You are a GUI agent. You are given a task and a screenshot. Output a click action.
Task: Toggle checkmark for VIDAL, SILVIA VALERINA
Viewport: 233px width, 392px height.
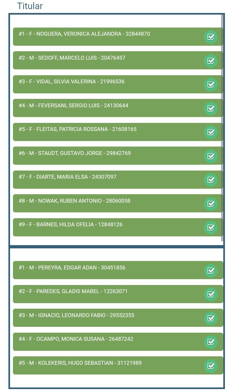[211, 85]
